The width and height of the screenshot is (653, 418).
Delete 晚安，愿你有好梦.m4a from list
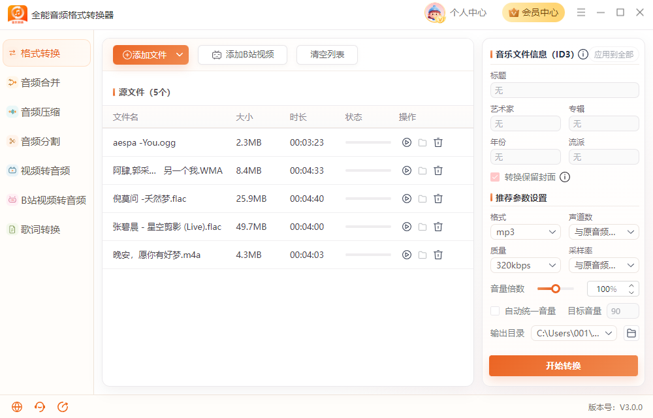tap(438, 255)
